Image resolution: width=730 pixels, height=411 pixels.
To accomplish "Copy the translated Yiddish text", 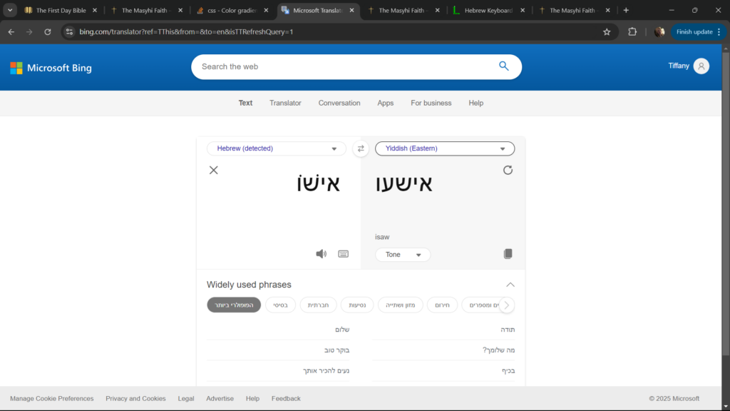I will point(508,254).
